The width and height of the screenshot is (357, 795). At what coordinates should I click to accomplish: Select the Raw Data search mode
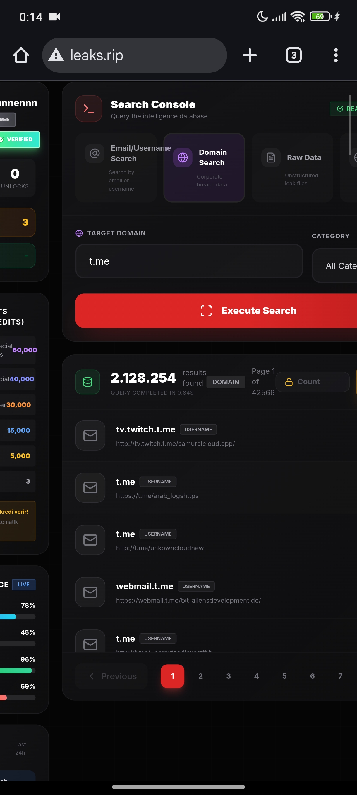[292, 168]
